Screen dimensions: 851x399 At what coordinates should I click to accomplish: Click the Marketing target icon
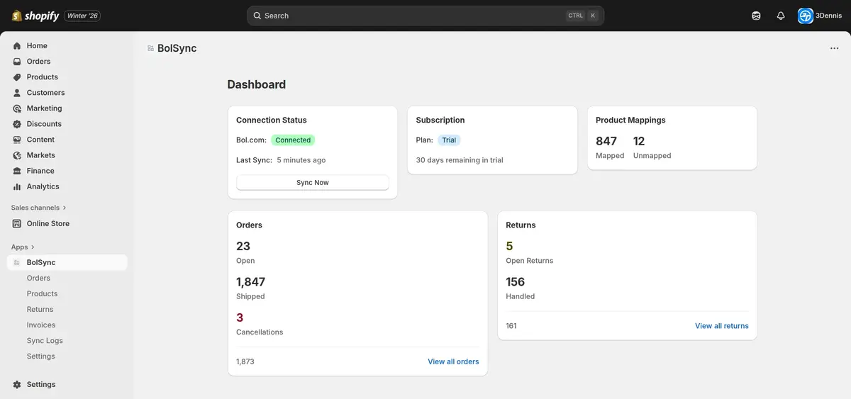17,108
